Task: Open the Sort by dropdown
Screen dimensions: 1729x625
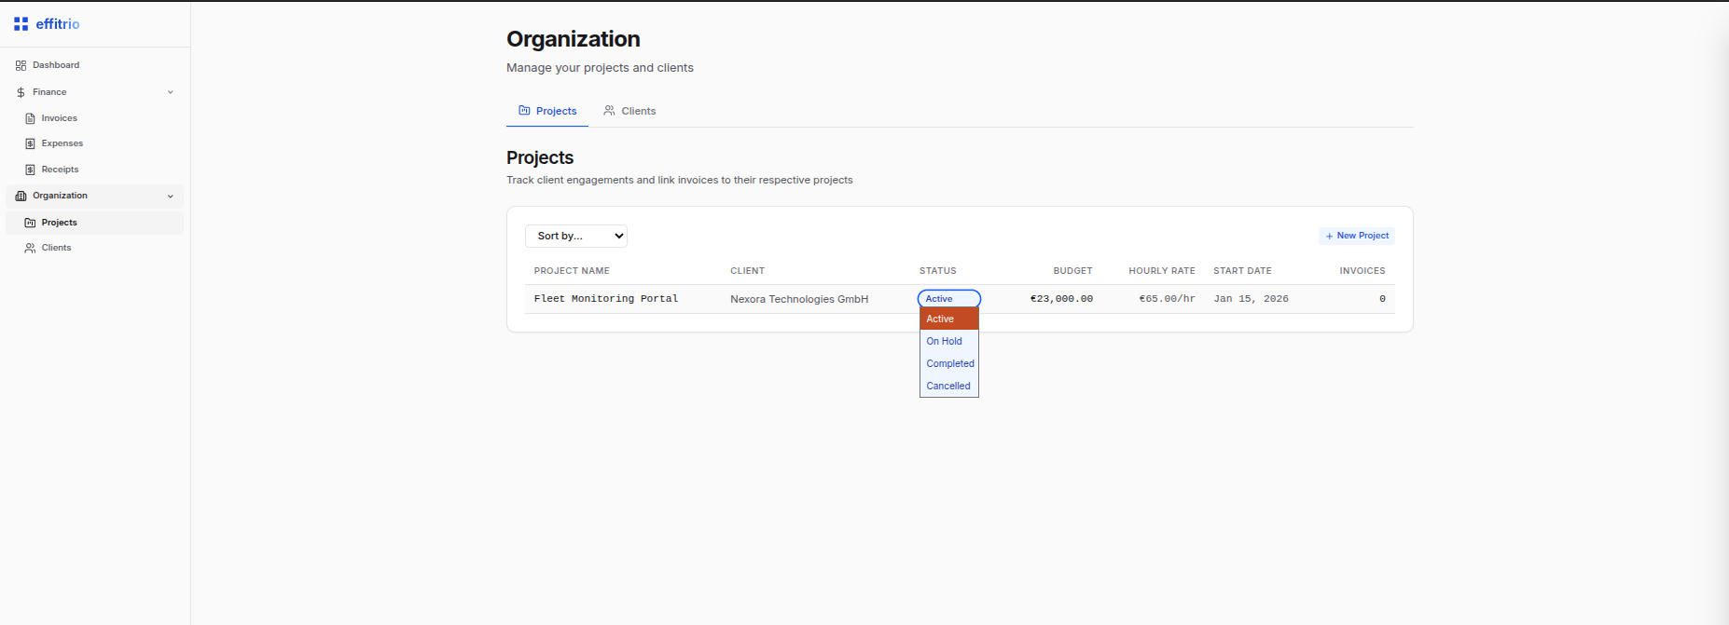Action: pyautogui.click(x=576, y=236)
